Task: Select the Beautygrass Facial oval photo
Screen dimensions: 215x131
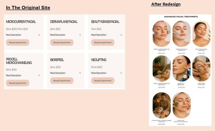Action: (x=201, y=34)
